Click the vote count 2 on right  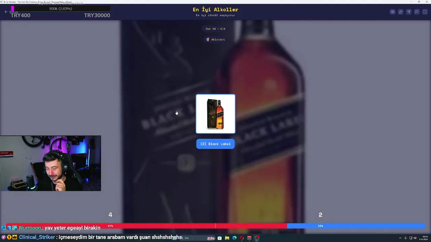(321, 215)
